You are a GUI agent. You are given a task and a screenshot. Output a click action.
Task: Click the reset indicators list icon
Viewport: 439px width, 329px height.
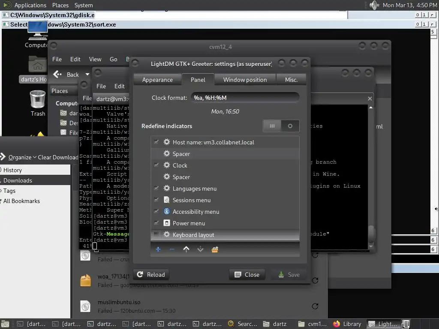point(215,249)
